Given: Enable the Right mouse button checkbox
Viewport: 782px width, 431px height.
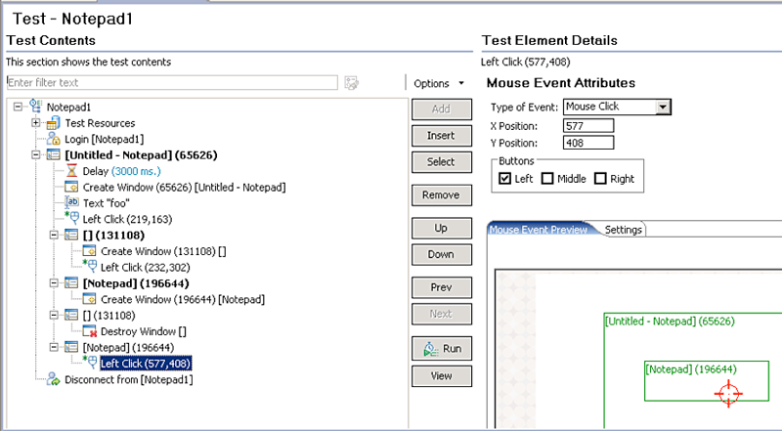Looking at the screenshot, I should [x=598, y=178].
